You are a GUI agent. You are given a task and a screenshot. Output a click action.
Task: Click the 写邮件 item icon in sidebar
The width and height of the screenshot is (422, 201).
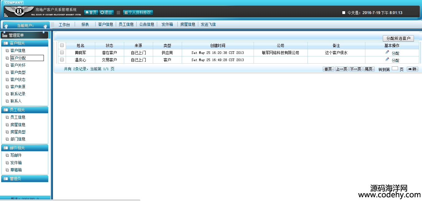coord(7,155)
